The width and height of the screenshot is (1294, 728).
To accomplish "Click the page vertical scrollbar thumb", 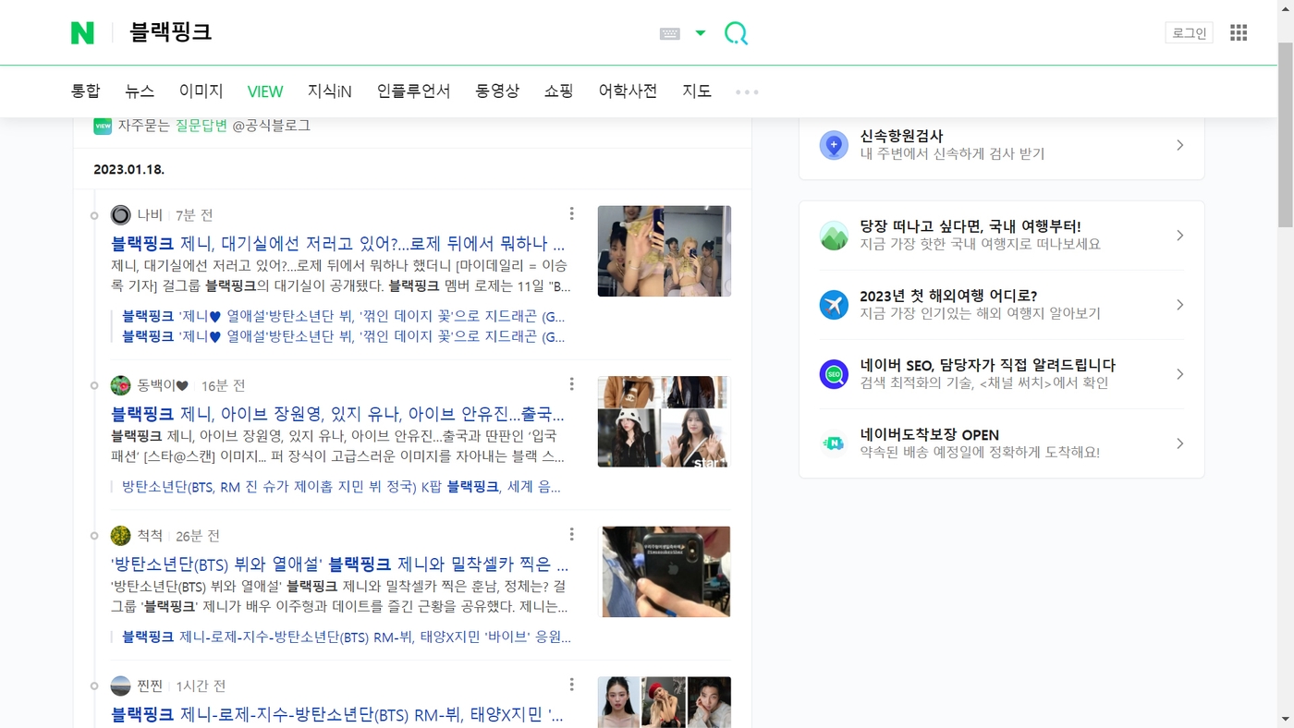I will point(1286,134).
